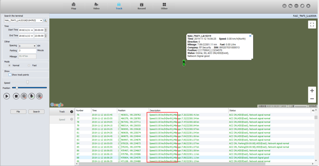Click the End Time 23:59:59 spinner
Viewport: 319px width, 166px height.
pos(46,36)
